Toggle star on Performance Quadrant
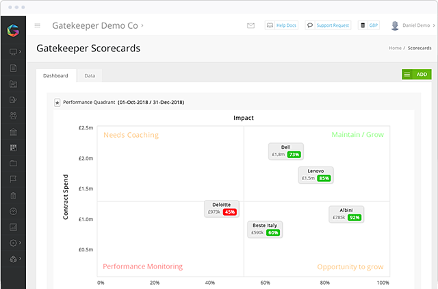 point(57,103)
